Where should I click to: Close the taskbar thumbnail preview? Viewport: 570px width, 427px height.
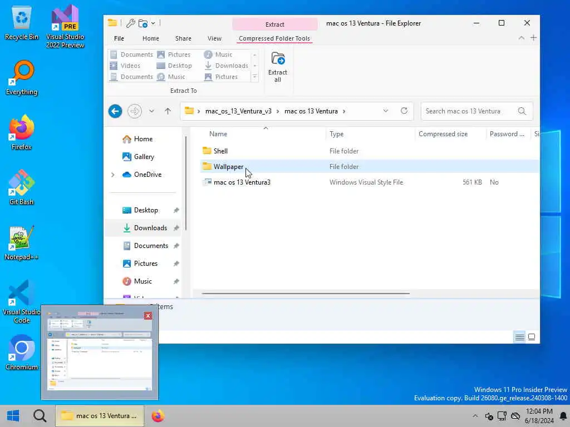click(148, 316)
